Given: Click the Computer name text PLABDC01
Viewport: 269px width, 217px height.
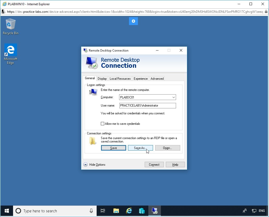Looking at the screenshot, I should [x=127, y=97].
